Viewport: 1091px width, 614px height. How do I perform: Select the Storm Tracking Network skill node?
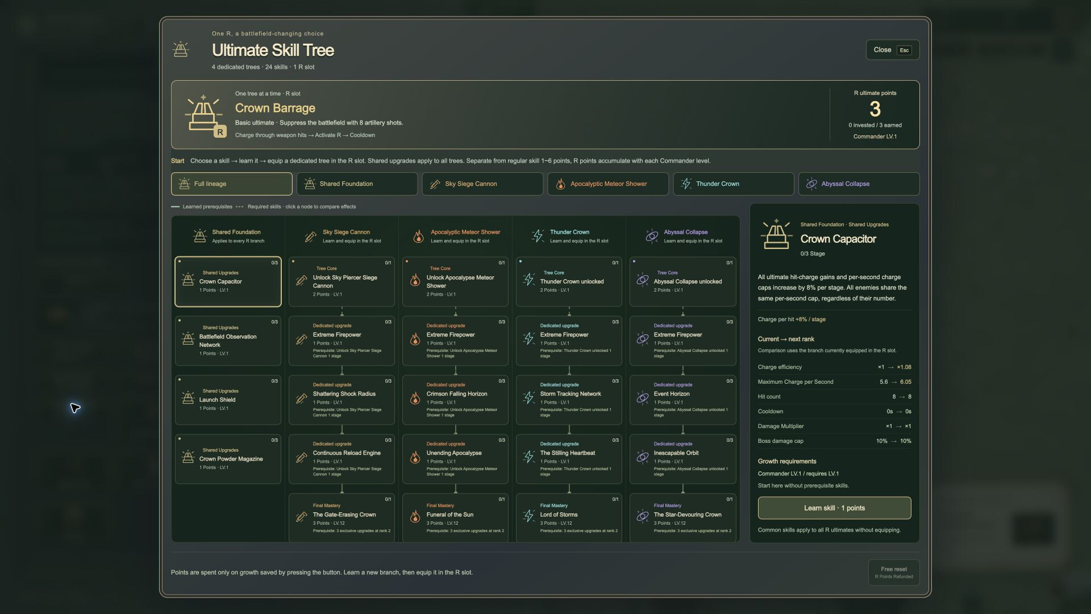569,400
